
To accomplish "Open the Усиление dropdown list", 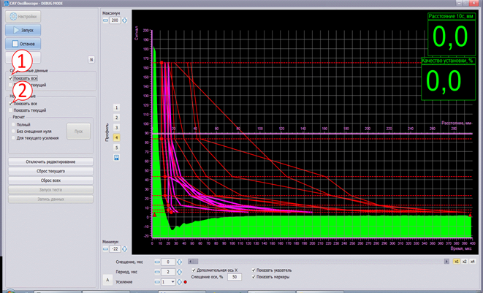I will click(x=173, y=281).
